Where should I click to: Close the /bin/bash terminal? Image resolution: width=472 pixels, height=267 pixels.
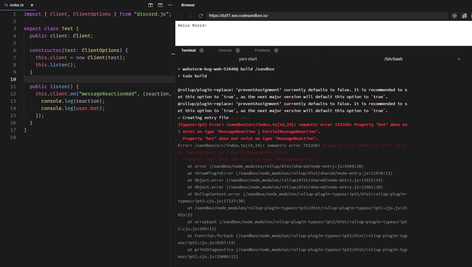pyautogui.click(x=459, y=59)
